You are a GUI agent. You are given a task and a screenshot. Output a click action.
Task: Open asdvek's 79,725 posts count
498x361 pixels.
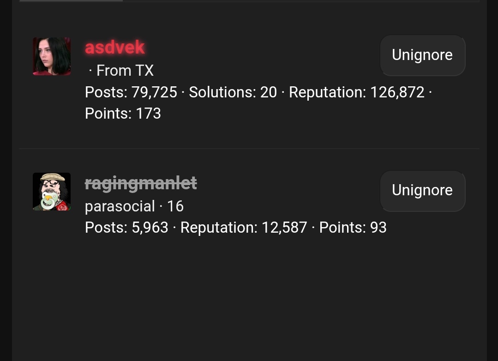[x=131, y=92]
